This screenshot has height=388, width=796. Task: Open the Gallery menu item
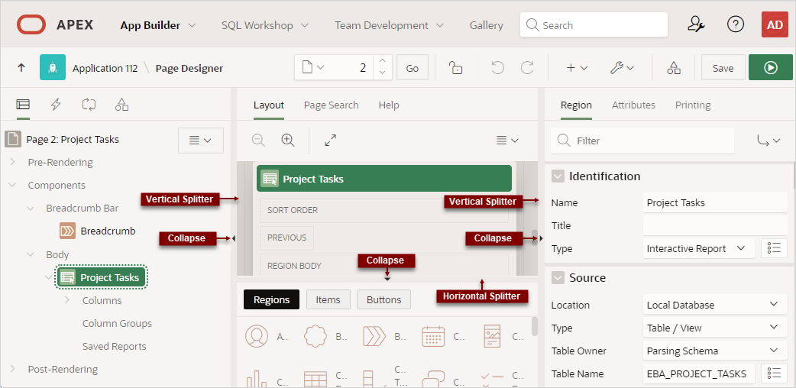tap(487, 25)
